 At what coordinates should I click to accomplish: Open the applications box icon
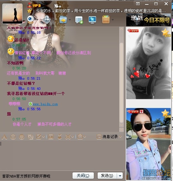pyautogui.click(x=106, y=20)
